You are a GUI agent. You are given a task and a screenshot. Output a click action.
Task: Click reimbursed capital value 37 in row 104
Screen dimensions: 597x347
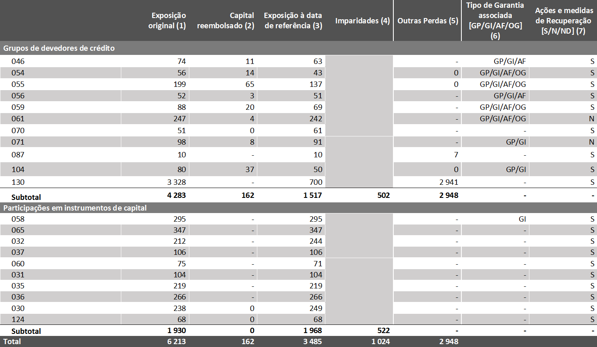coord(250,169)
